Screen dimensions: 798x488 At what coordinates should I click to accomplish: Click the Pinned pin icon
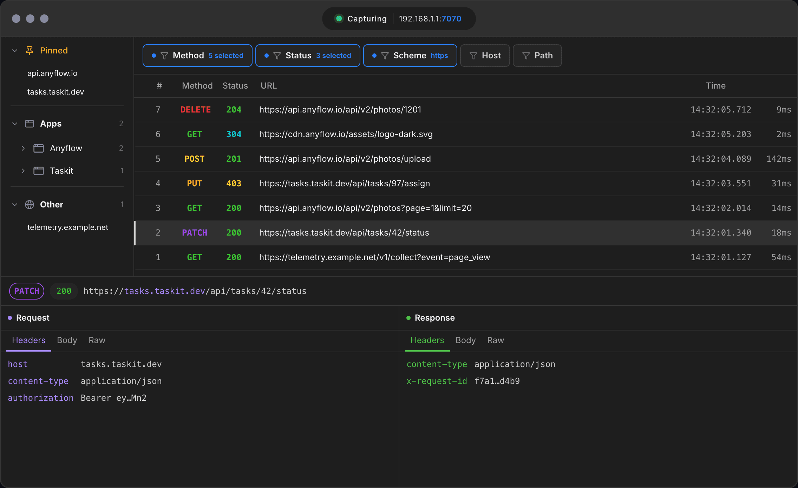pos(30,51)
